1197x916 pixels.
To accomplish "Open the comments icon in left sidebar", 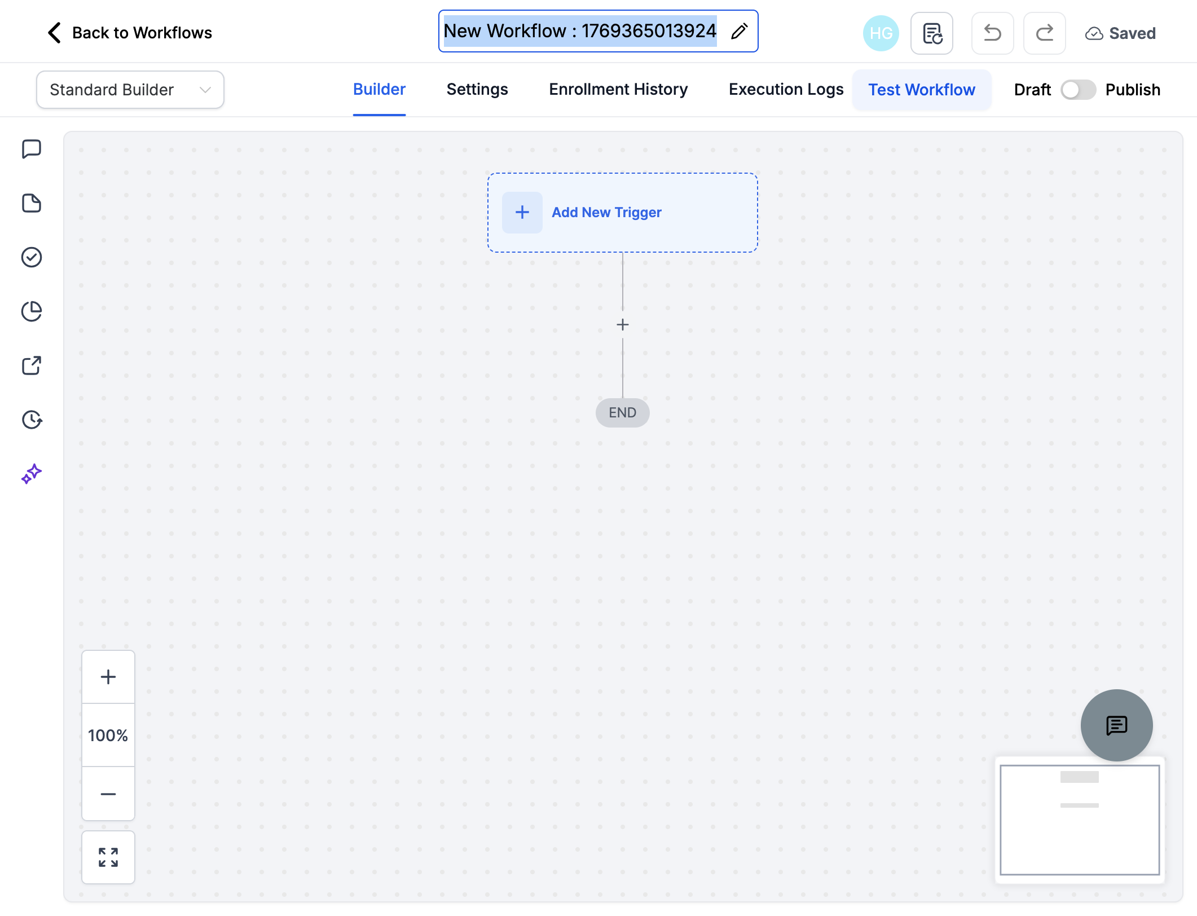I will coord(32,149).
